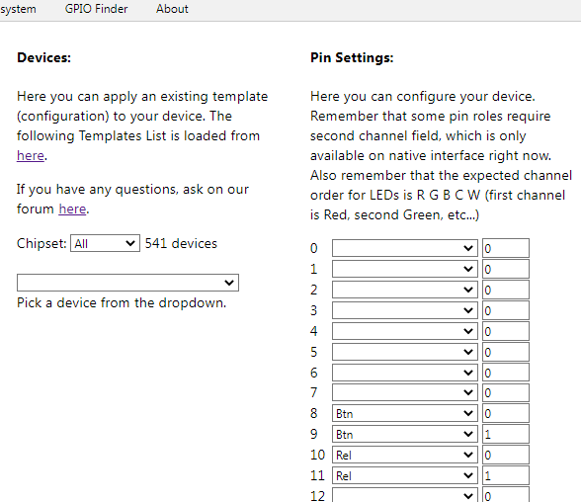581x502 pixels.
Task: Focus the channel field for pin 2
Action: tap(506, 290)
